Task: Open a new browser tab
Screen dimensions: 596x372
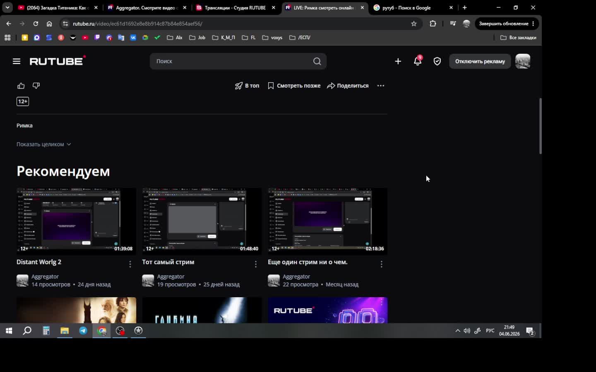Action: click(464, 7)
